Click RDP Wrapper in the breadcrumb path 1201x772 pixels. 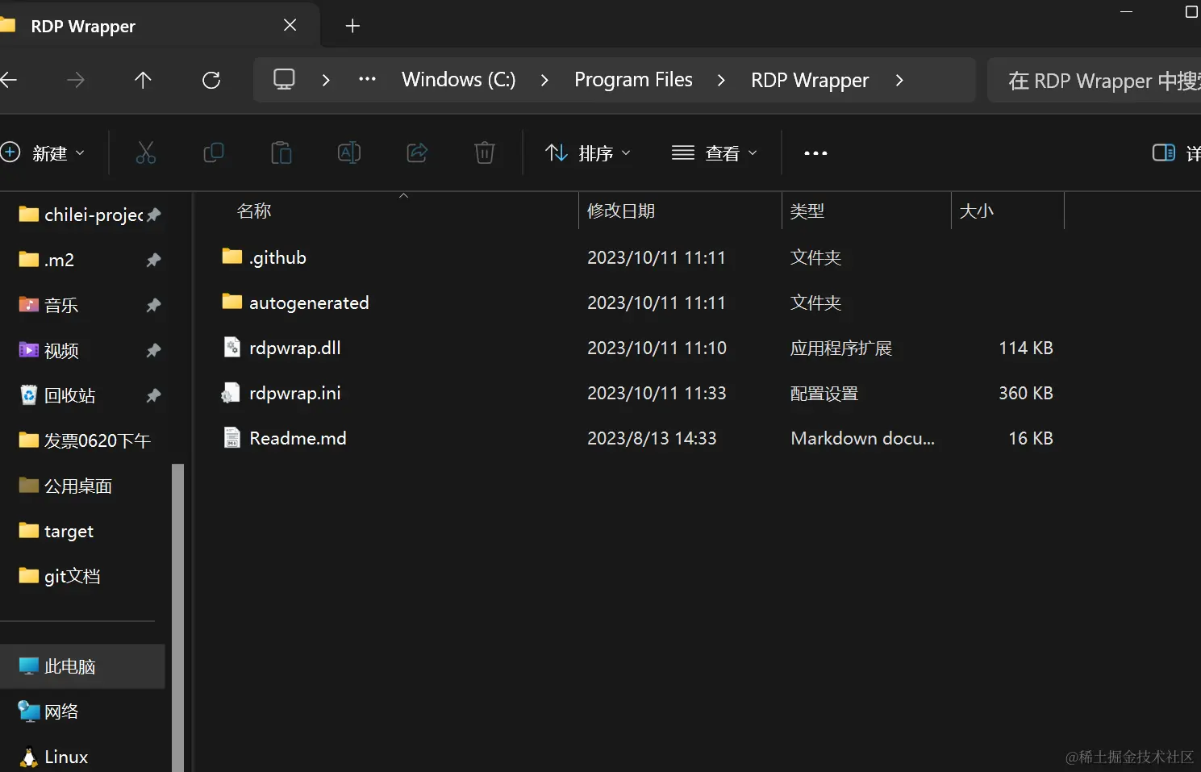[810, 80]
